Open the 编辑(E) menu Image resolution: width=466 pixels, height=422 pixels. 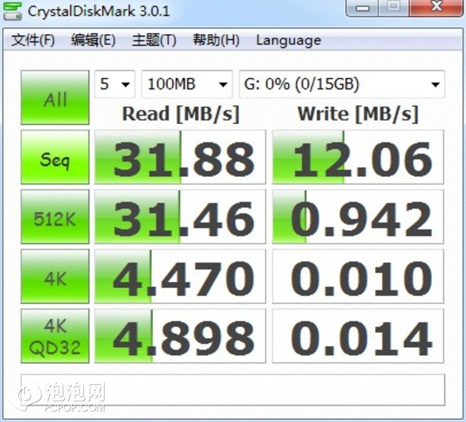tap(93, 40)
